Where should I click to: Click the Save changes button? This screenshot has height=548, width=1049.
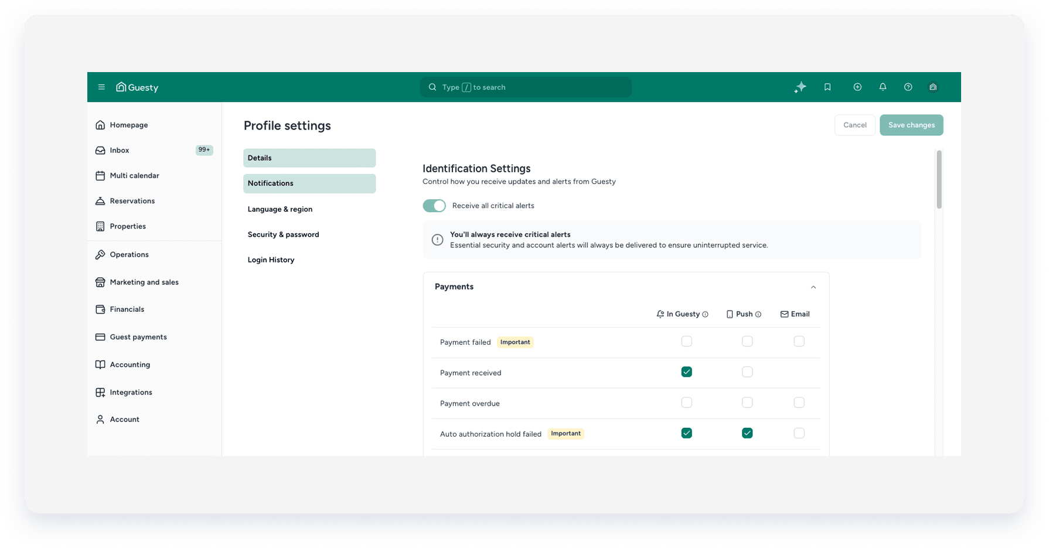(911, 125)
